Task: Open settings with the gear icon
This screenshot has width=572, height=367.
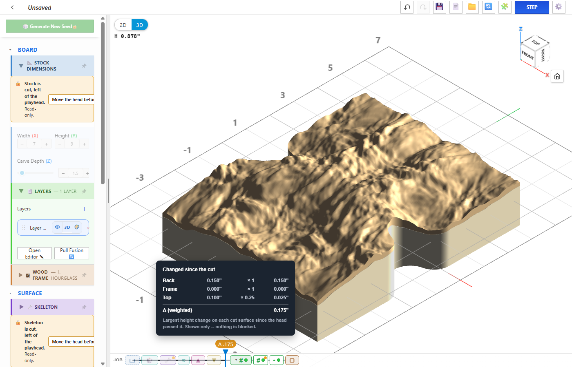Action: [559, 7]
